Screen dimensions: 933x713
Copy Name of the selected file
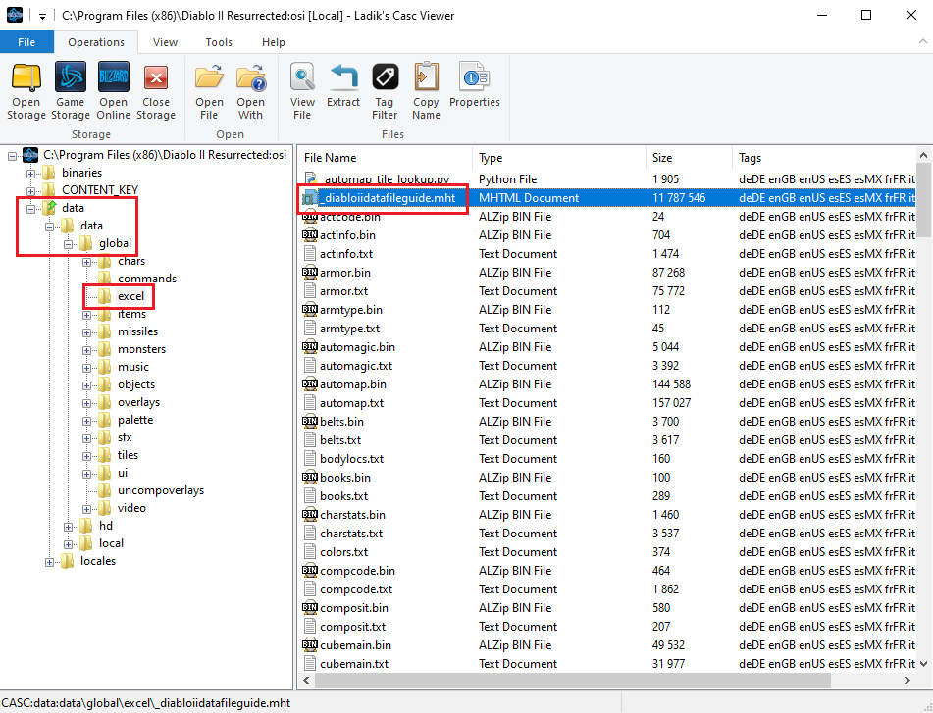(426, 91)
